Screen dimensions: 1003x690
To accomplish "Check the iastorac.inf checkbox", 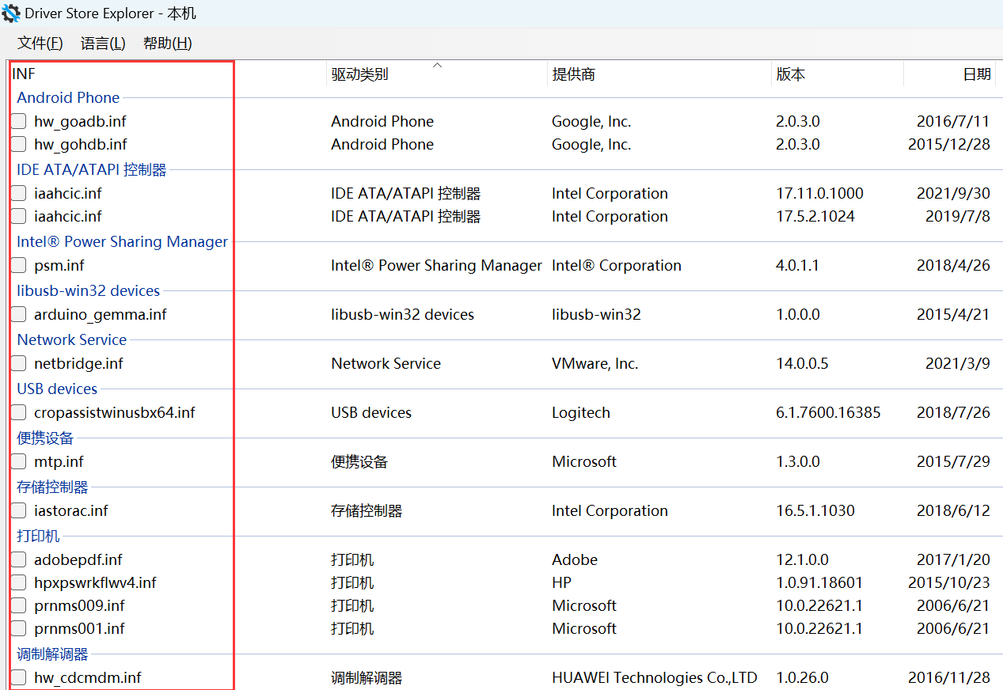I will [19, 511].
